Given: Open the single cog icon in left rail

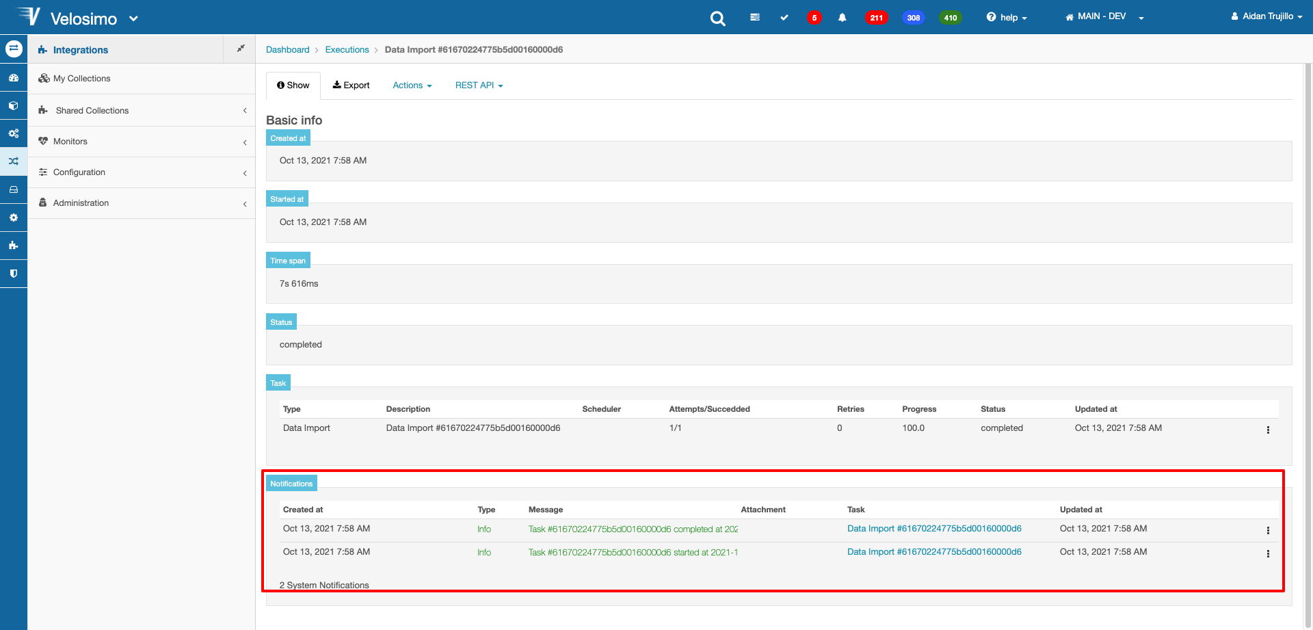Looking at the screenshot, I should (x=14, y=218).
